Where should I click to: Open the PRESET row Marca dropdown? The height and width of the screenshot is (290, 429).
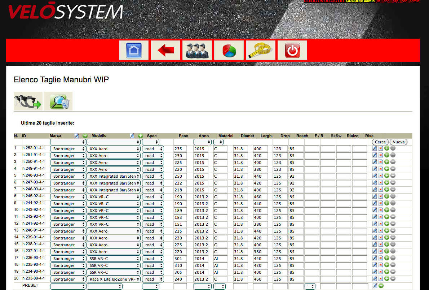pyautogui.click(x=68, y=286)
